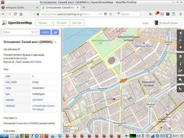Image resolution: width=184 pixels, height=138 pixels.
Task: Show my location on map
Action: (x=180, y=47)
